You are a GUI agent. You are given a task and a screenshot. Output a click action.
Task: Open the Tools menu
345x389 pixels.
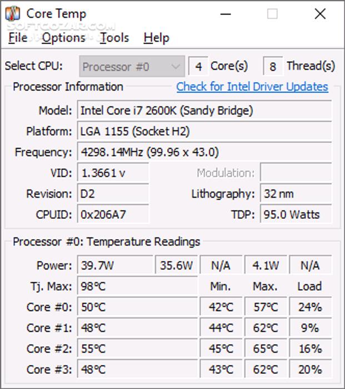point(114,38)
